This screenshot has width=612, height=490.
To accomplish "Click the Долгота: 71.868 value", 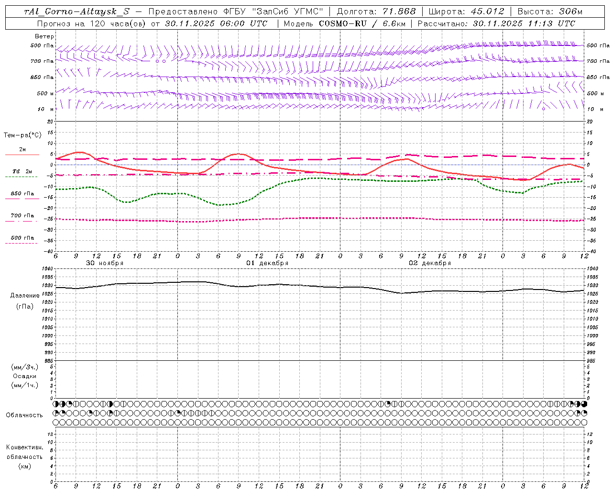I will (x=376, y=11).
